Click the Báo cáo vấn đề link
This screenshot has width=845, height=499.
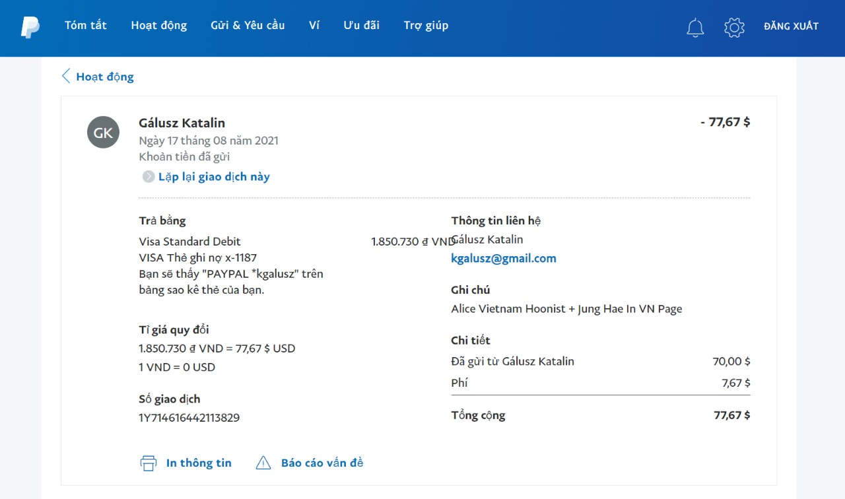[322, 463]
